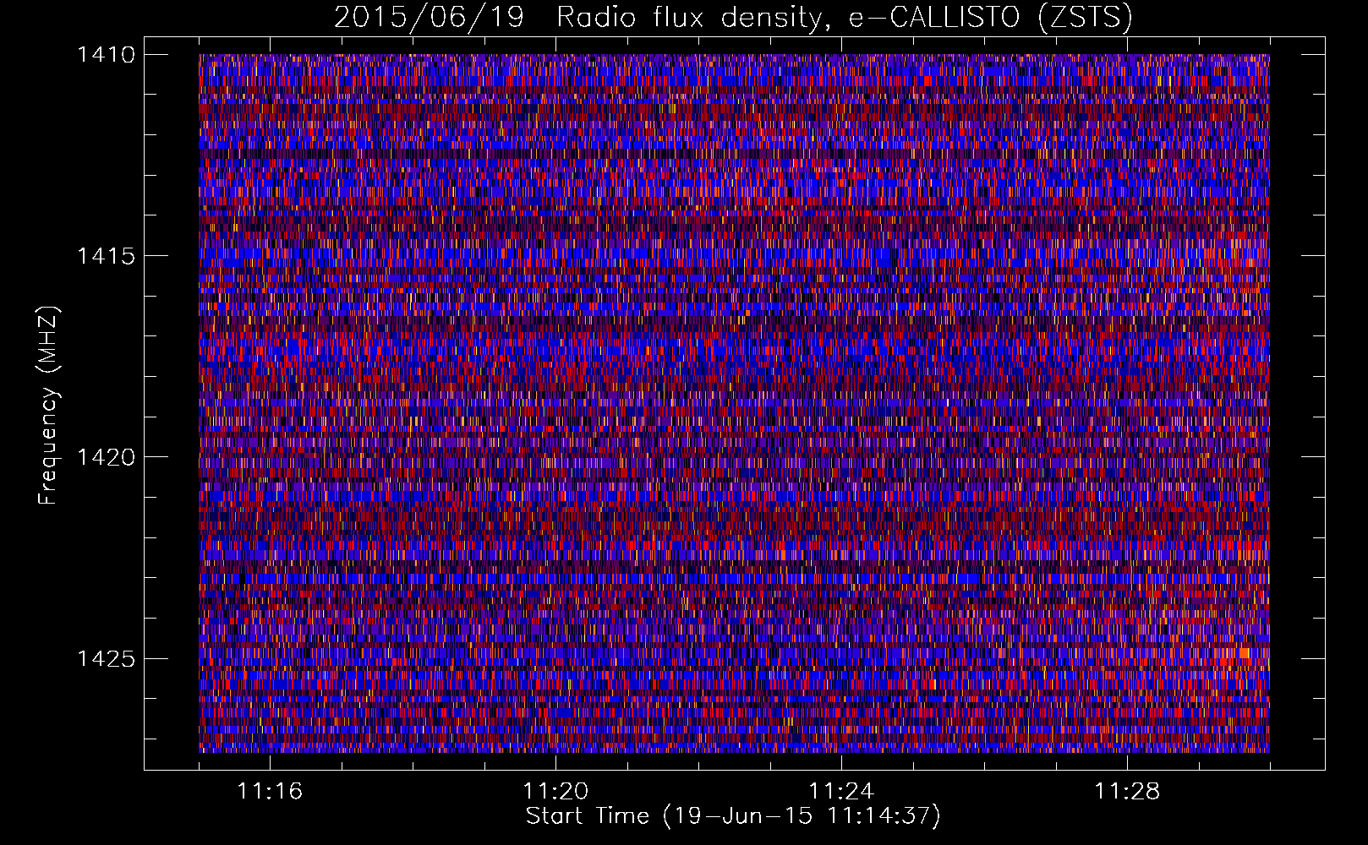Click the 11:24 time tick label

(x=841, y=791)
